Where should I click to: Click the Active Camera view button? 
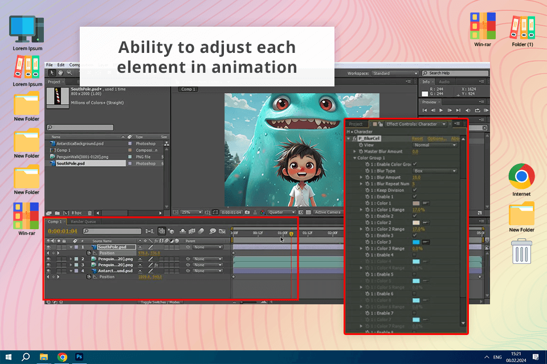[x=327, y=212]
